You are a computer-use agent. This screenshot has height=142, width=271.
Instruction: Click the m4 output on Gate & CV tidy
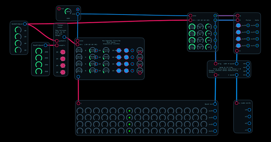click(248, 64)
